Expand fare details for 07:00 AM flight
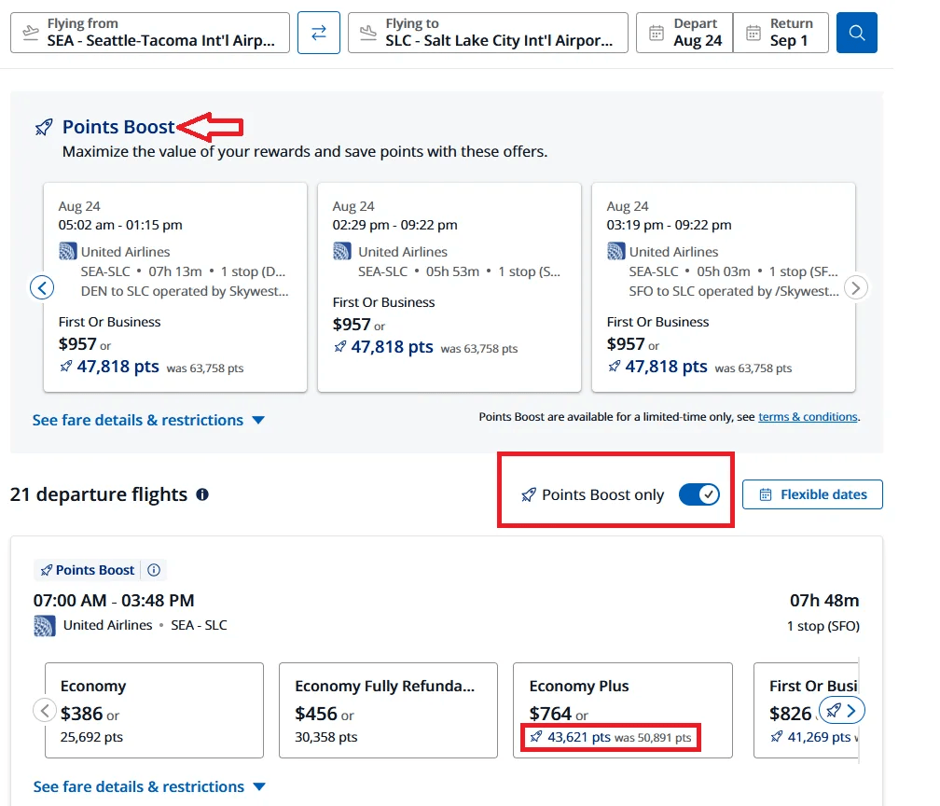The image size is (940, 806). (x=149, y=786)
